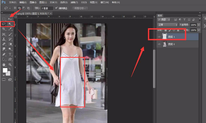The width and height of the screenshot is (206, 123).
Task: Hide 图层 1 with its eye icon
Action: (x=159, y=37)
